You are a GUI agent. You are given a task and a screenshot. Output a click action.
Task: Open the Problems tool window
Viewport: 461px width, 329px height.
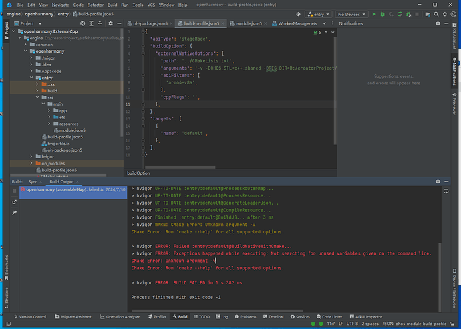click(x=247, y=316)
